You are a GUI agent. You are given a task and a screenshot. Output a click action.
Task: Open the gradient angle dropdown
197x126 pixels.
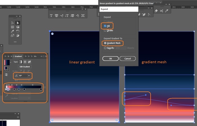click(29, 76)
